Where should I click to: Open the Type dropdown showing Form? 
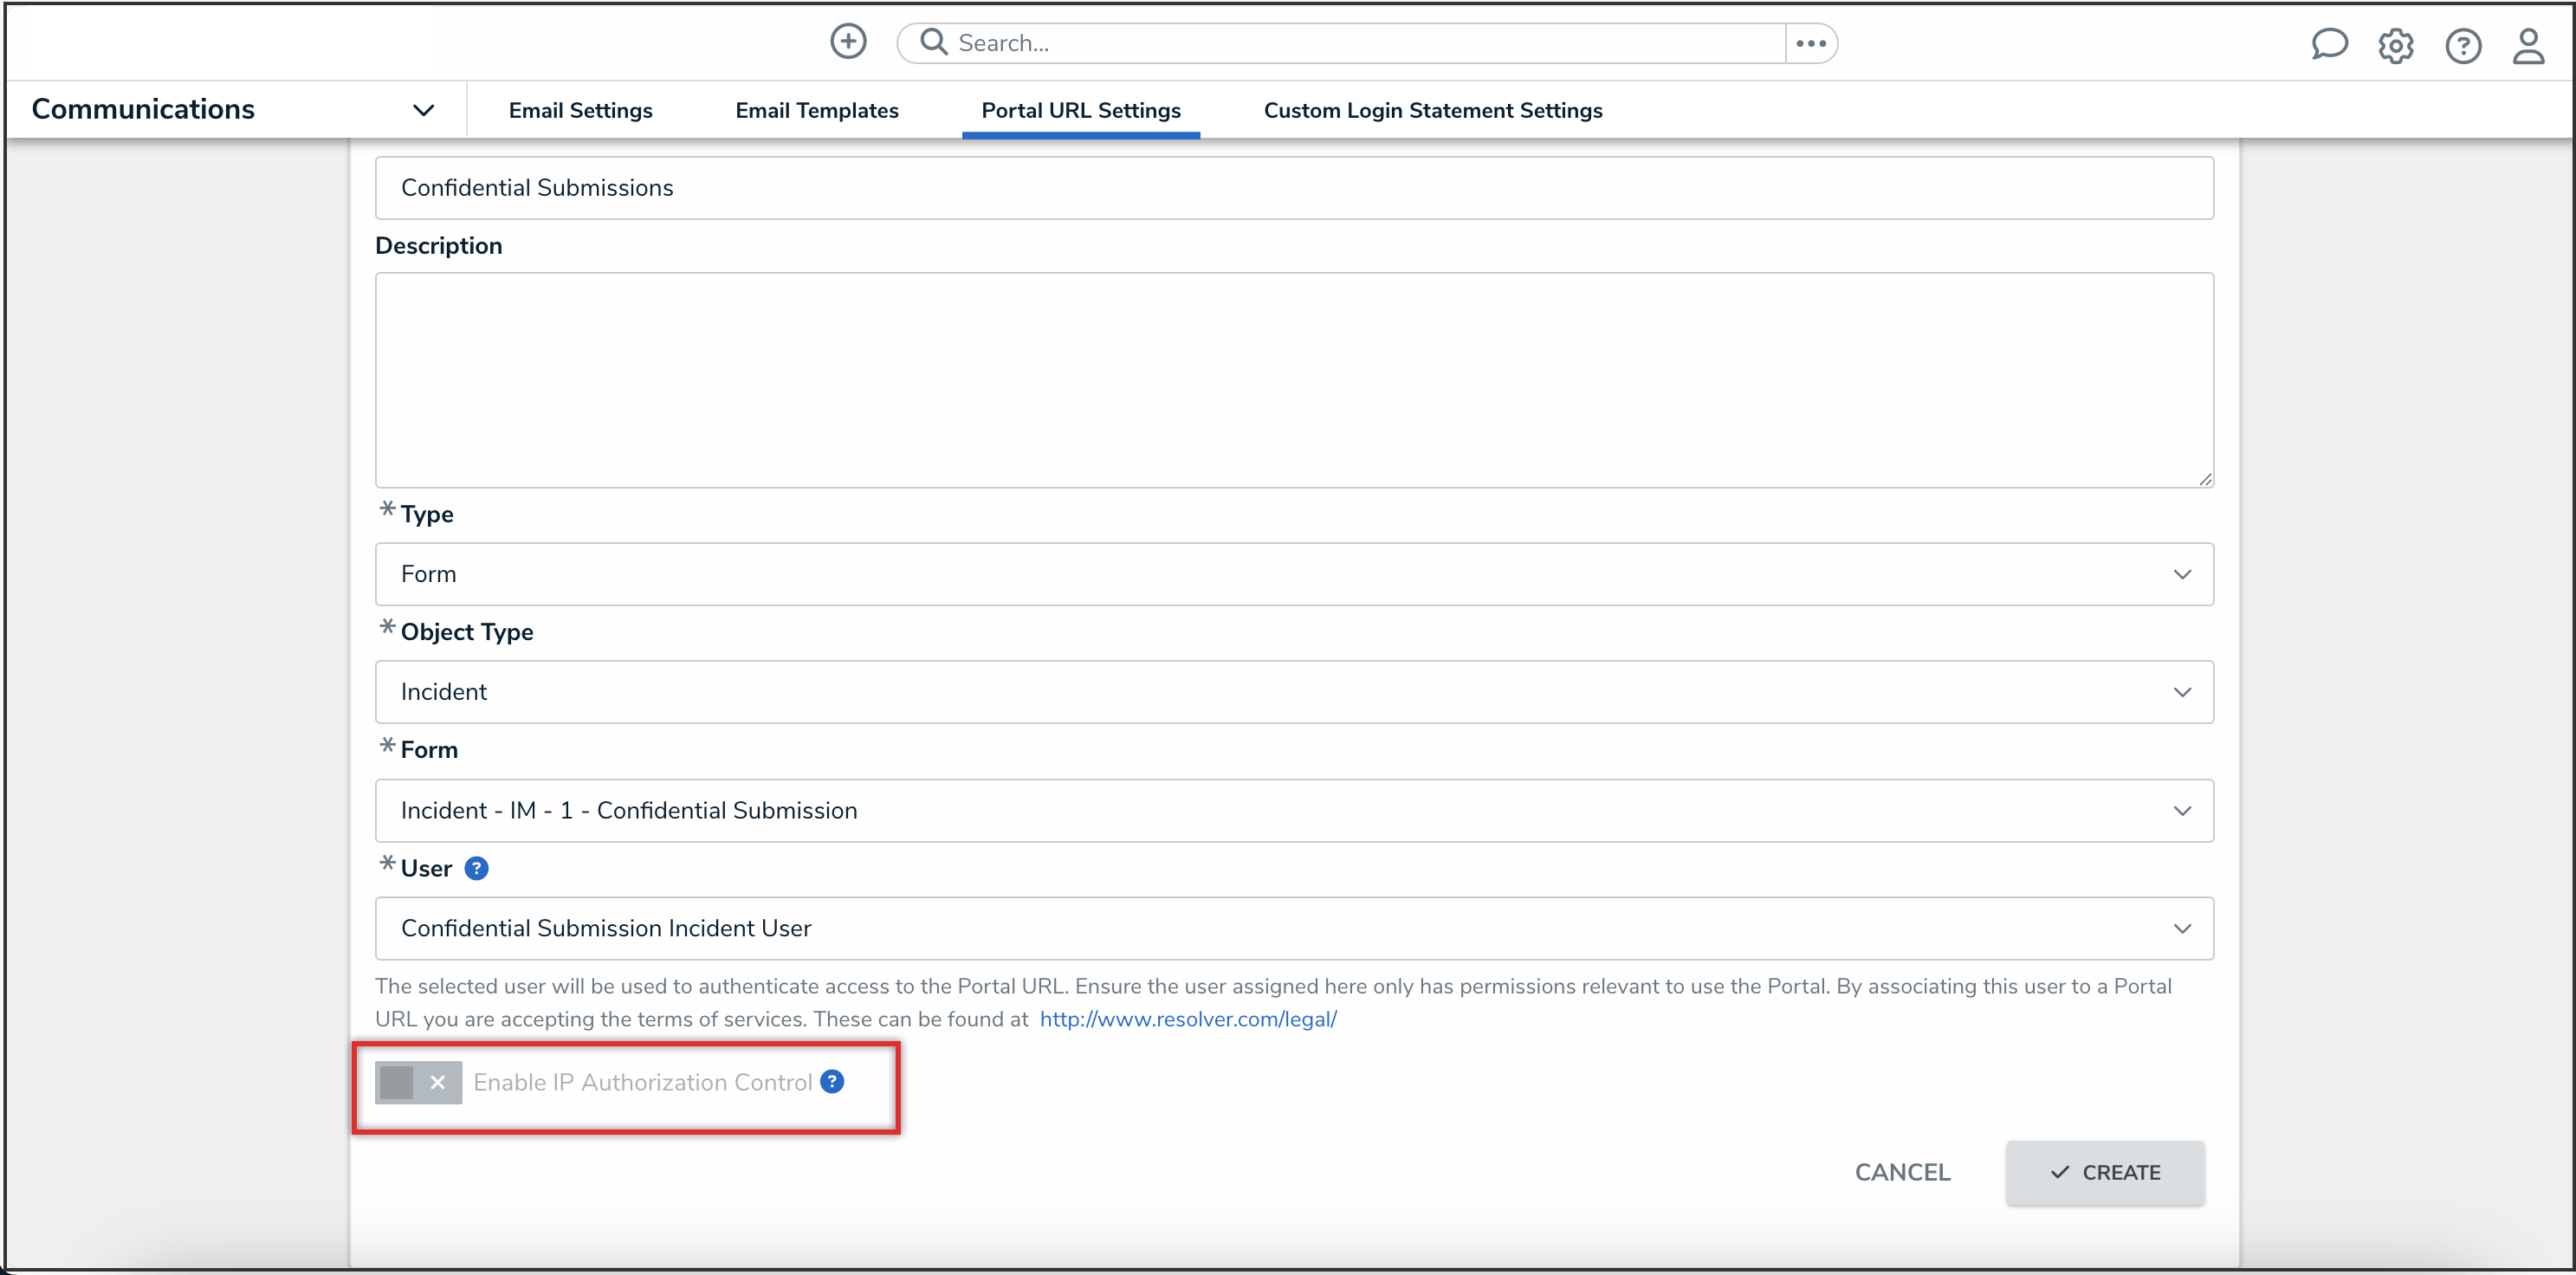(x=1293, y=574)
